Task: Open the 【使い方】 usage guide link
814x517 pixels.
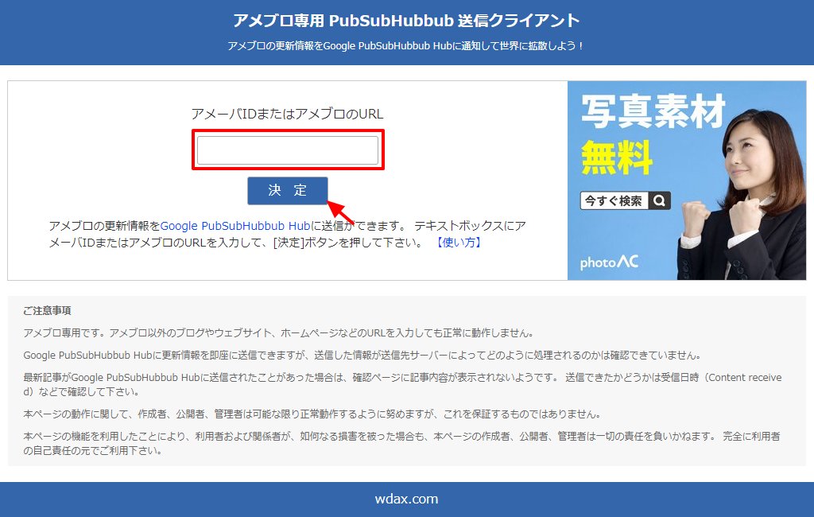Action: coord(458,243)
